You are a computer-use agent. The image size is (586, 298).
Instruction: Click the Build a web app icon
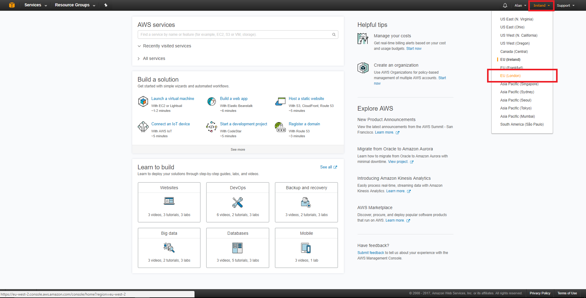coord(212,101)
